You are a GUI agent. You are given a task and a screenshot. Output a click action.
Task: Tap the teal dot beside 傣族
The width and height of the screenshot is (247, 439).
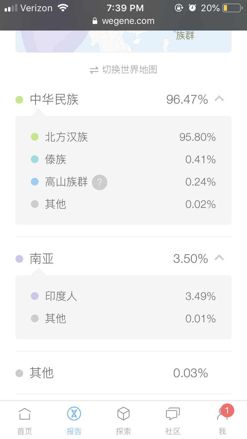(35, 159)
